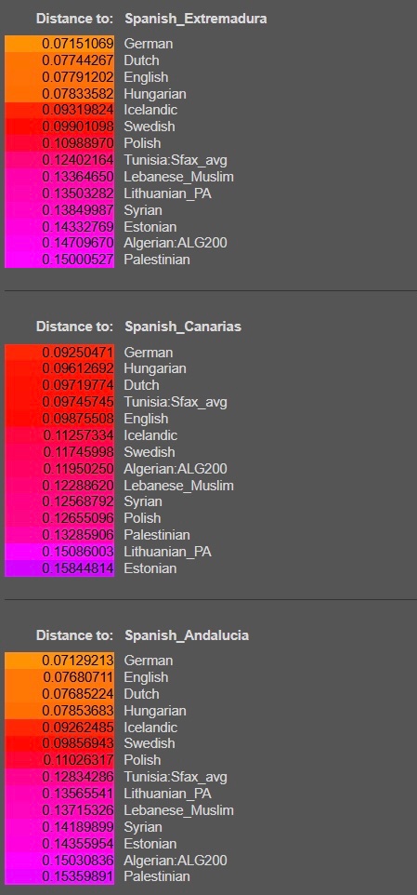Click distance value 0.12655096
The height and width of the screenshot is (895, 417).
(x=79, y=517)
